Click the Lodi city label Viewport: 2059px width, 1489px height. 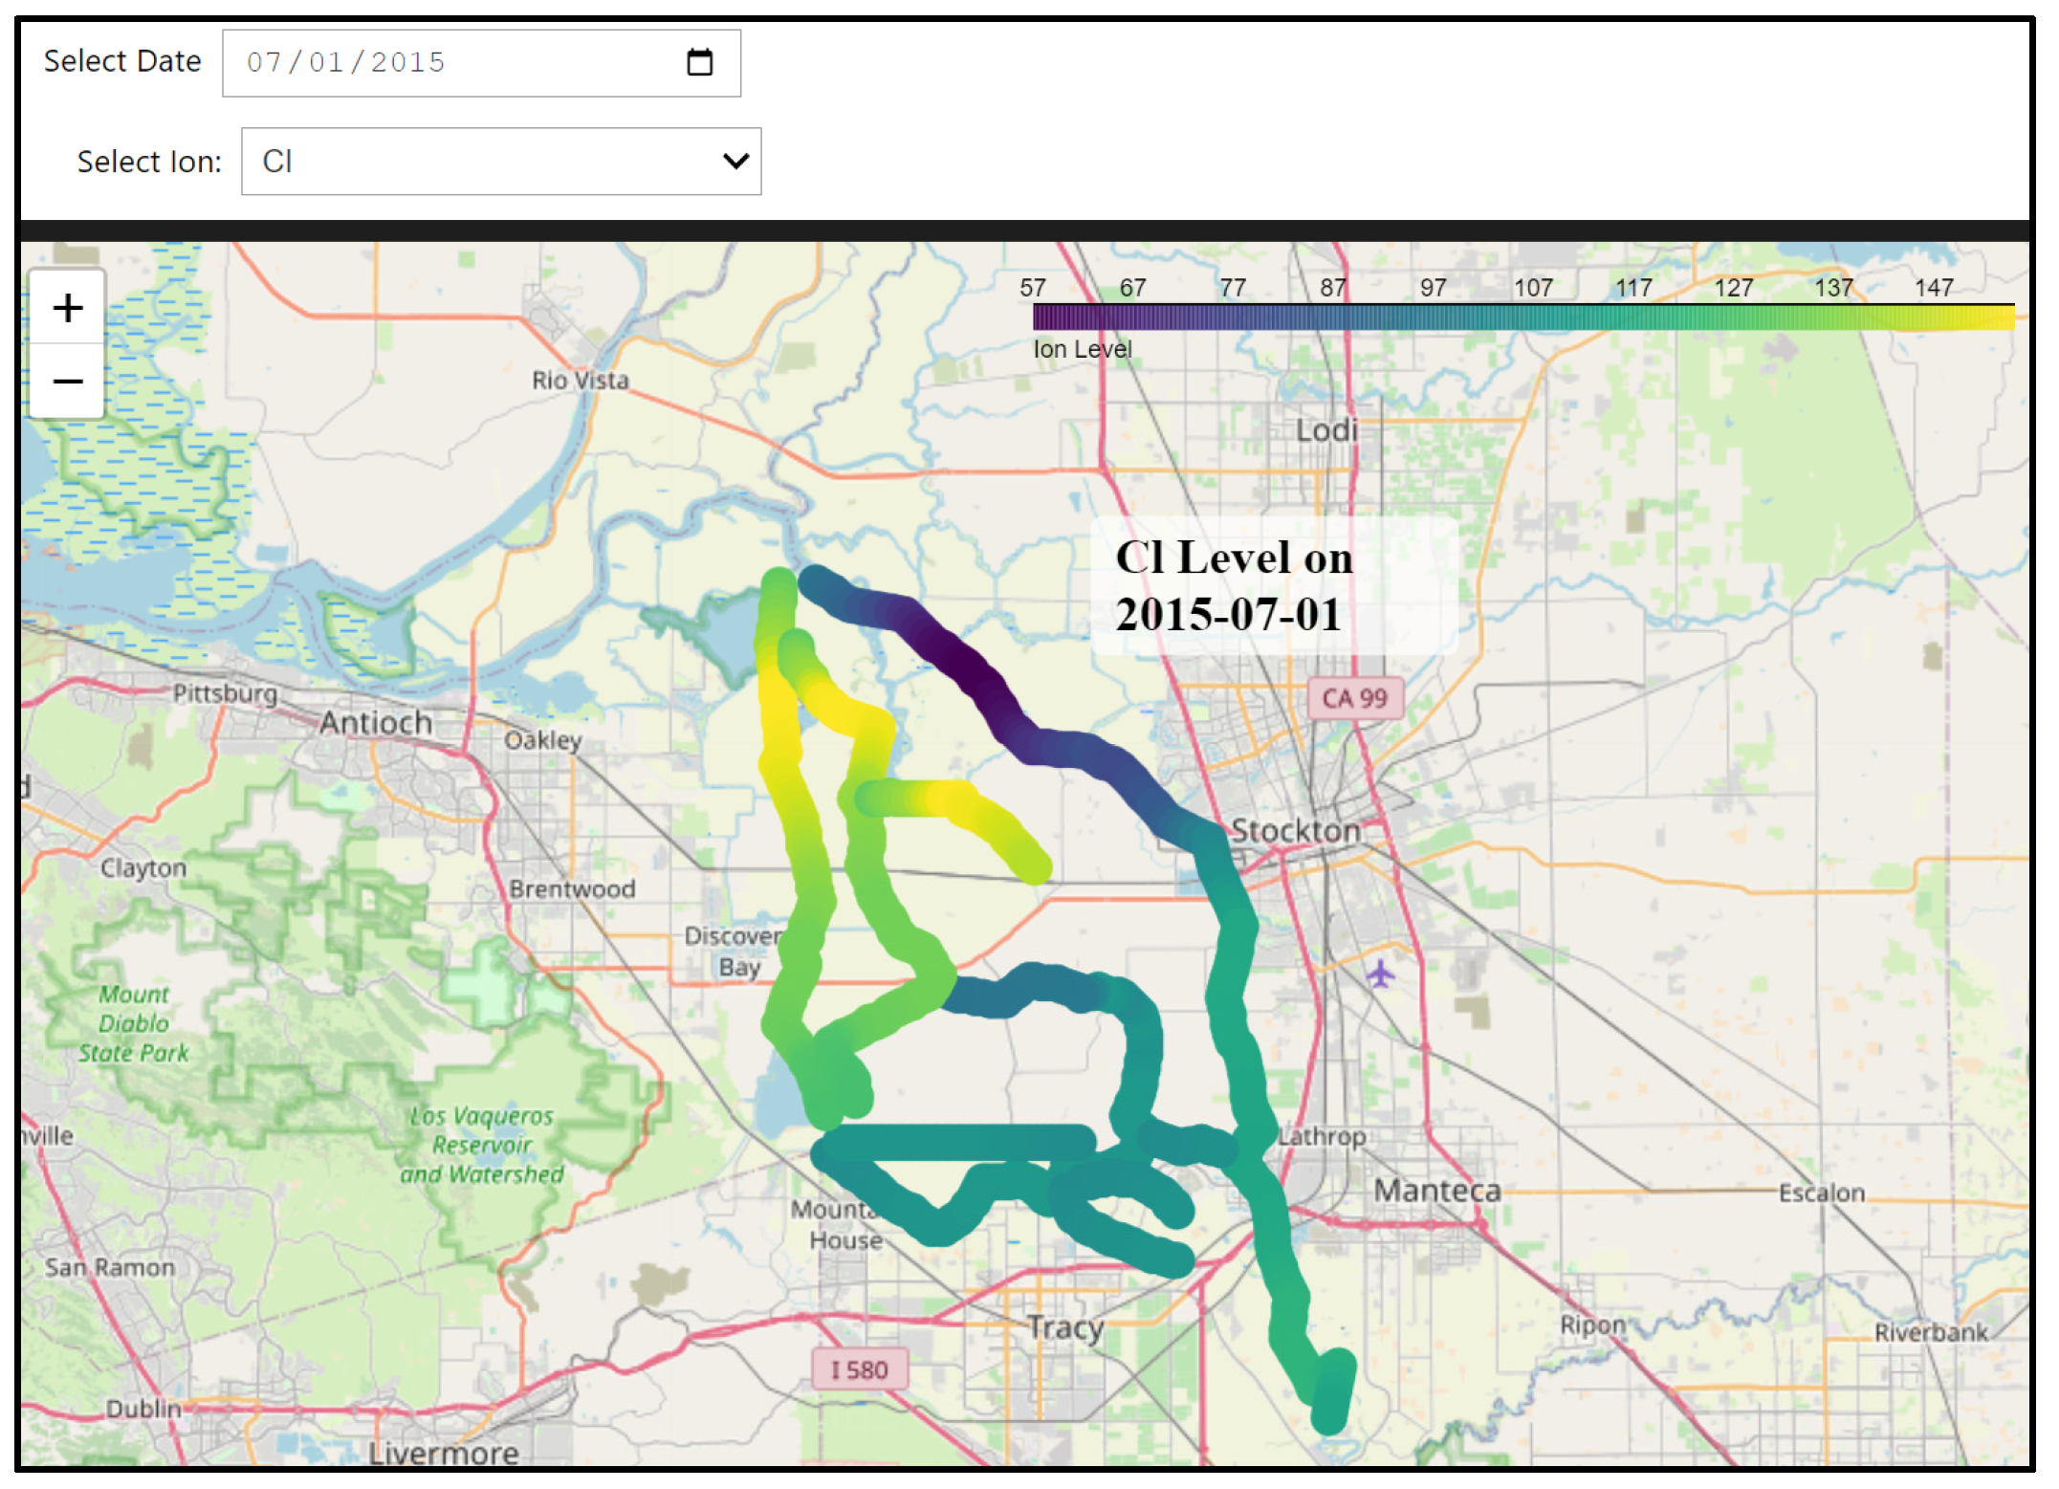pos(1325,430)
